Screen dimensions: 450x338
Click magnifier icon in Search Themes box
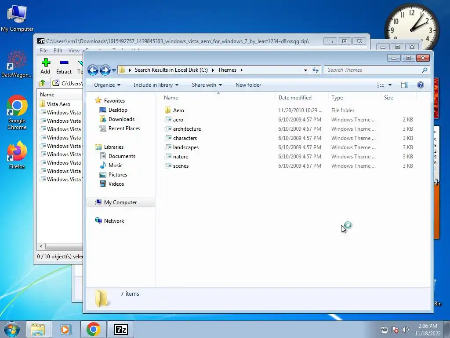(x=425, y=70)
